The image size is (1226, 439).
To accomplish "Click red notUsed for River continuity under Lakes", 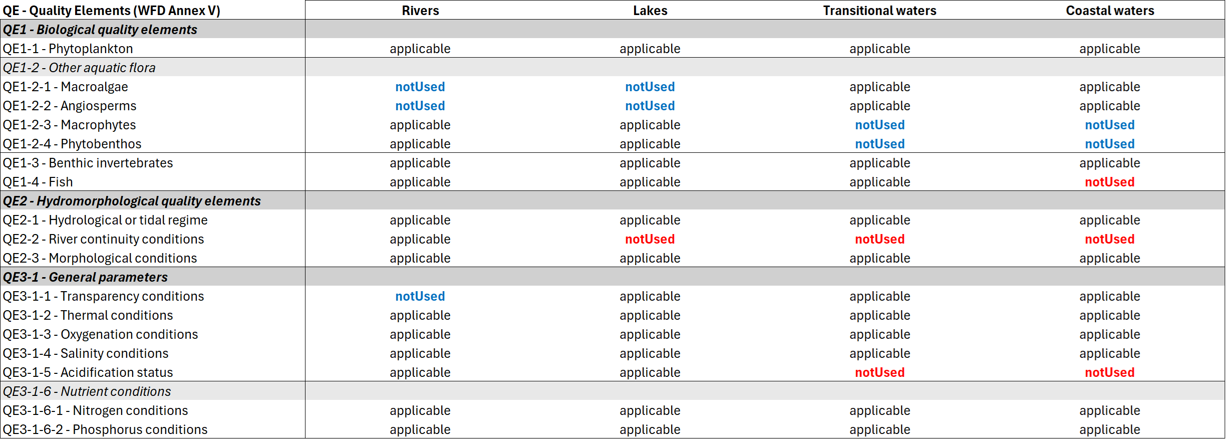I will click(650, 239).
